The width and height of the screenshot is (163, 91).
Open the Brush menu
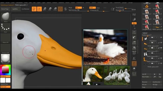7,3
